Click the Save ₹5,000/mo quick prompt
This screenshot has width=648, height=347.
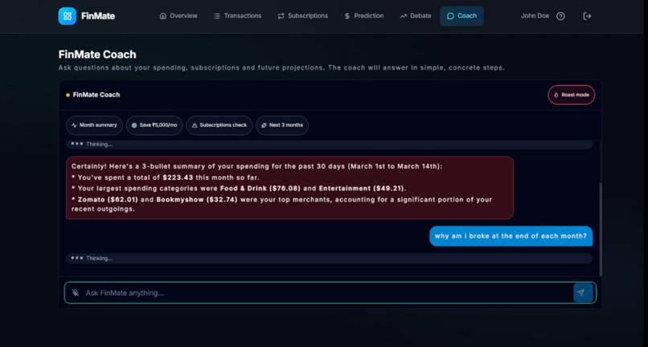pyautogui.click(x=154, y=125)
